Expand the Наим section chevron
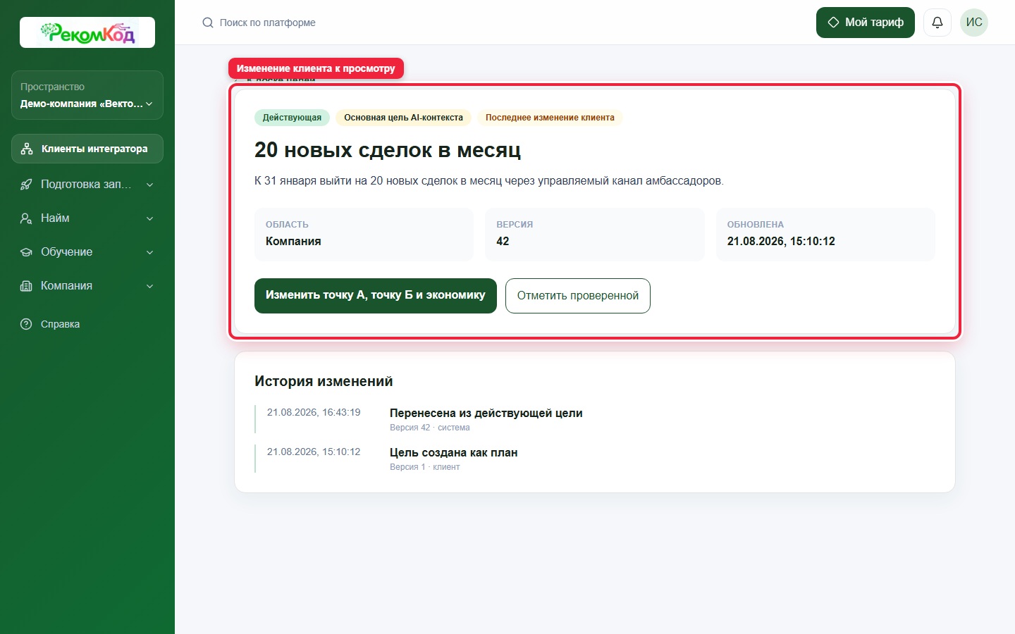The image size is (1015, 634). point(149,218)
